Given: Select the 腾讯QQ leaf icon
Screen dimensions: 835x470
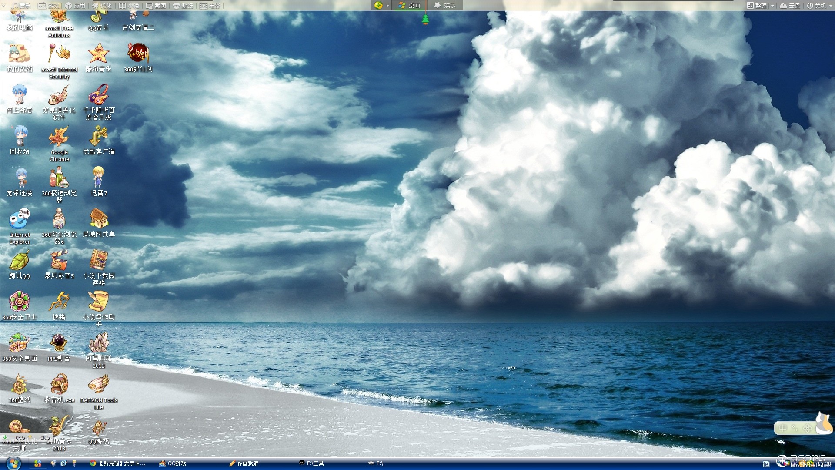Looking at the screenshot, I should 20,264.
